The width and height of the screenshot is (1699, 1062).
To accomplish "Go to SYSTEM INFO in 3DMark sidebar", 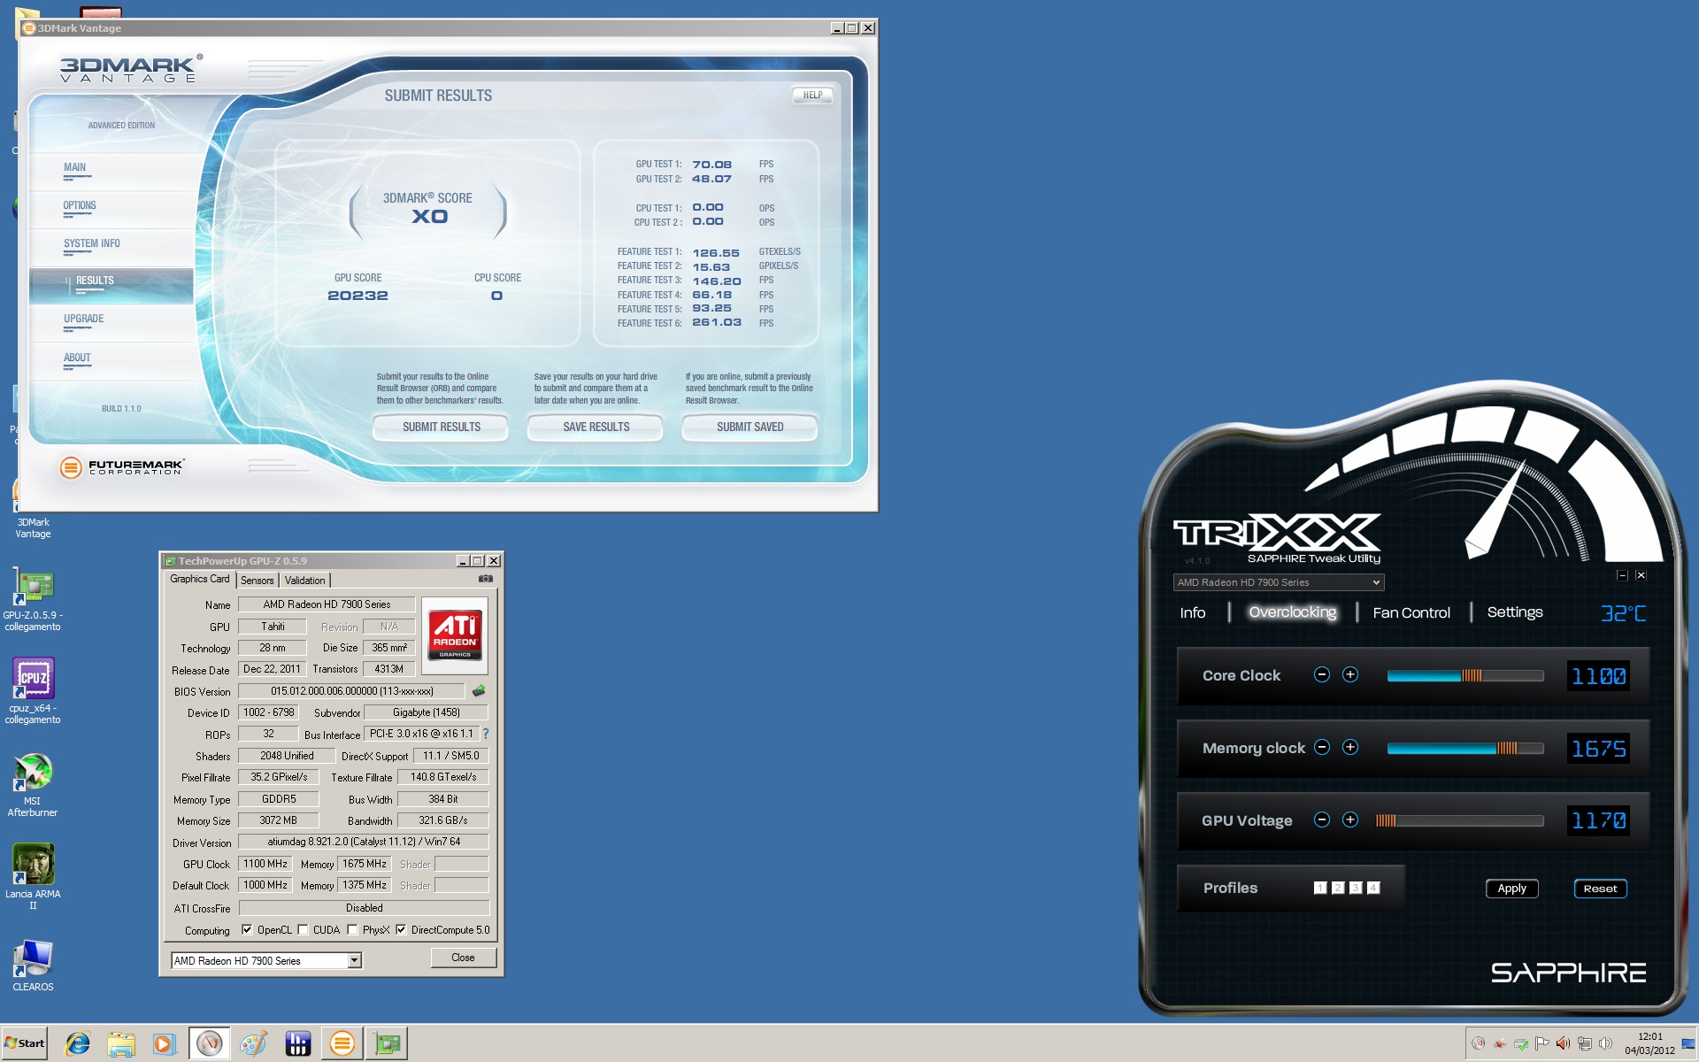I will click(111, 247).
